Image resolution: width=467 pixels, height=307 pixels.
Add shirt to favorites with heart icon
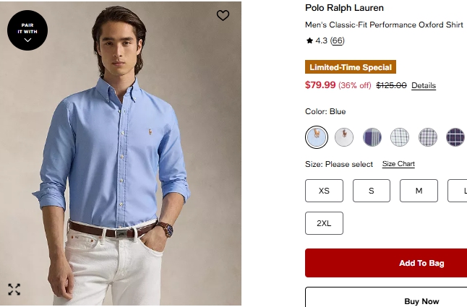click(223, 15)
